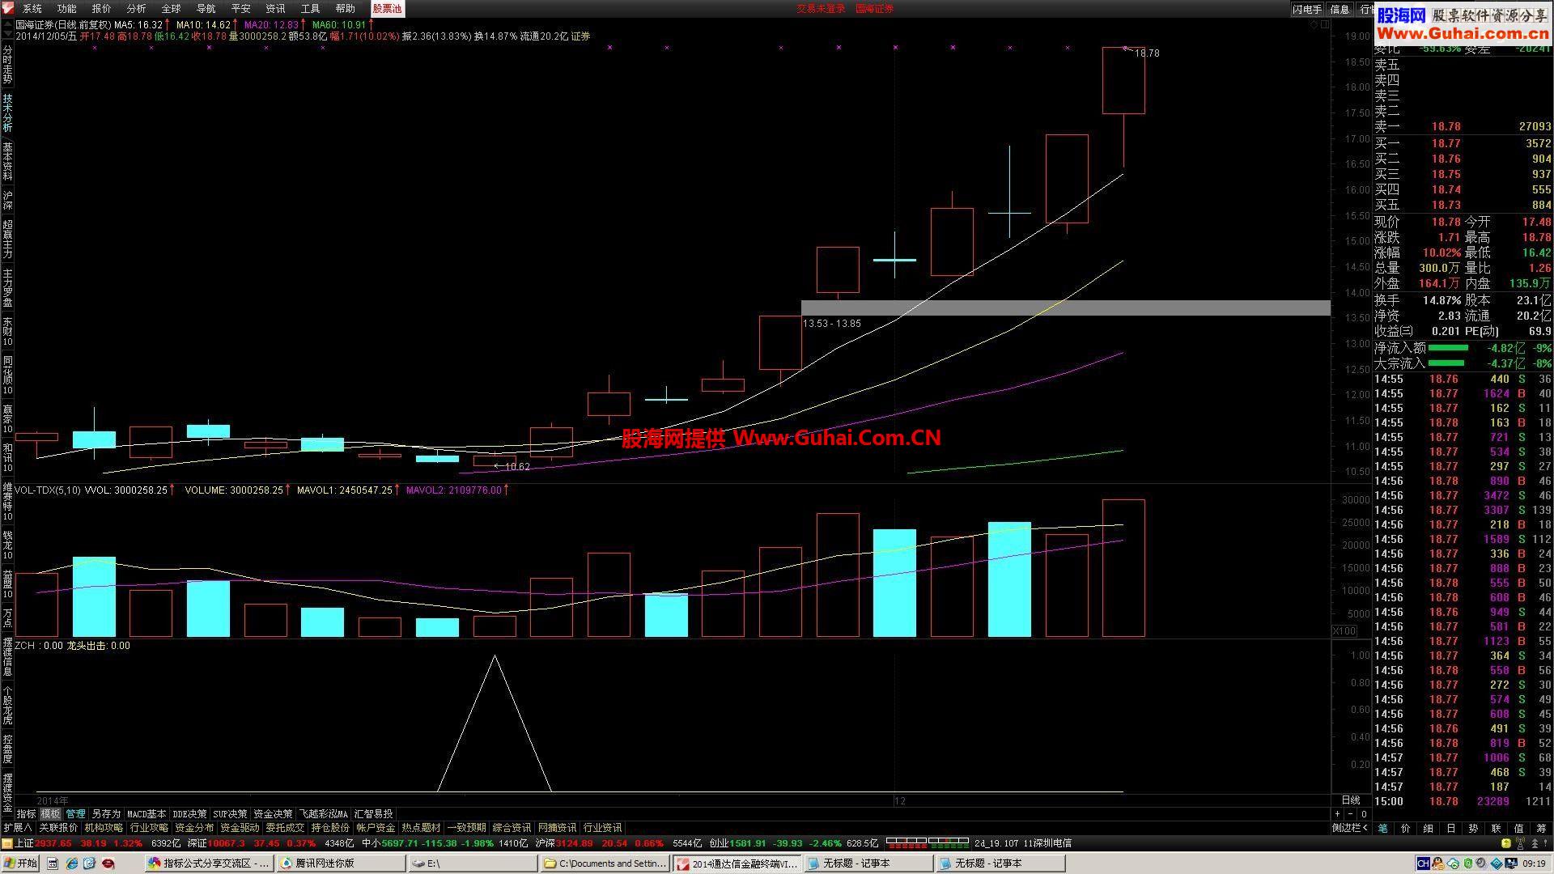The image size is (1554, 874).
Task: Click the red-green market breadth indicator bar
Action: click(x=928, y=842)
